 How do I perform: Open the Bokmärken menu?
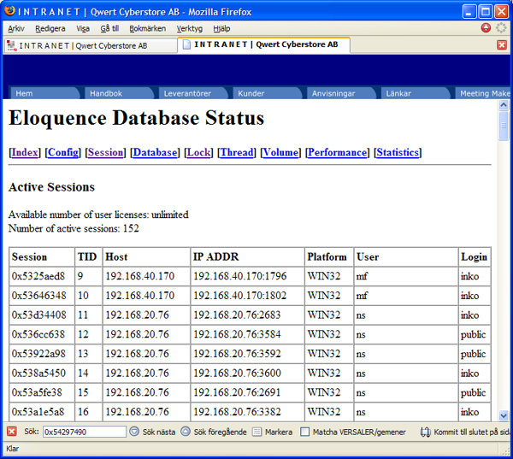pyautogui.click(x=148, y=28)
